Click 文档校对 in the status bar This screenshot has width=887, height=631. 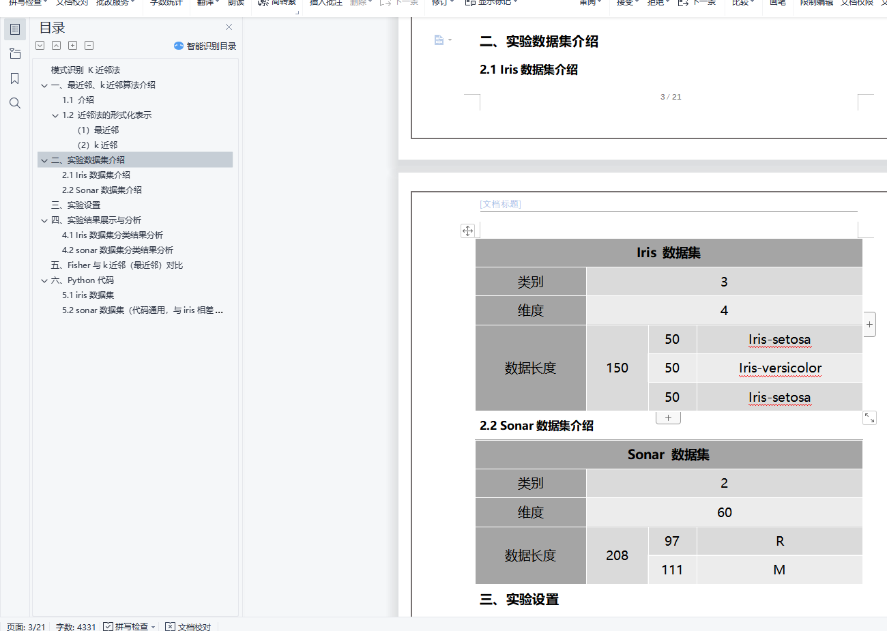coord(188,626)
